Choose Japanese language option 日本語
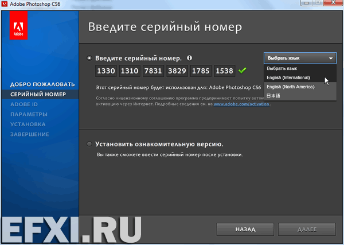Viewport: 344px width, 245px height. pos(300,95)
